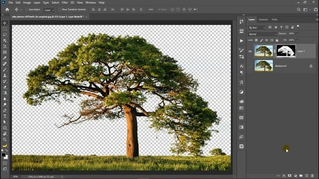Image resolution: width=319 pixels, height=179 pixels.
Task: Select the Clone Stamp tool
Action: tap(4, 76)
